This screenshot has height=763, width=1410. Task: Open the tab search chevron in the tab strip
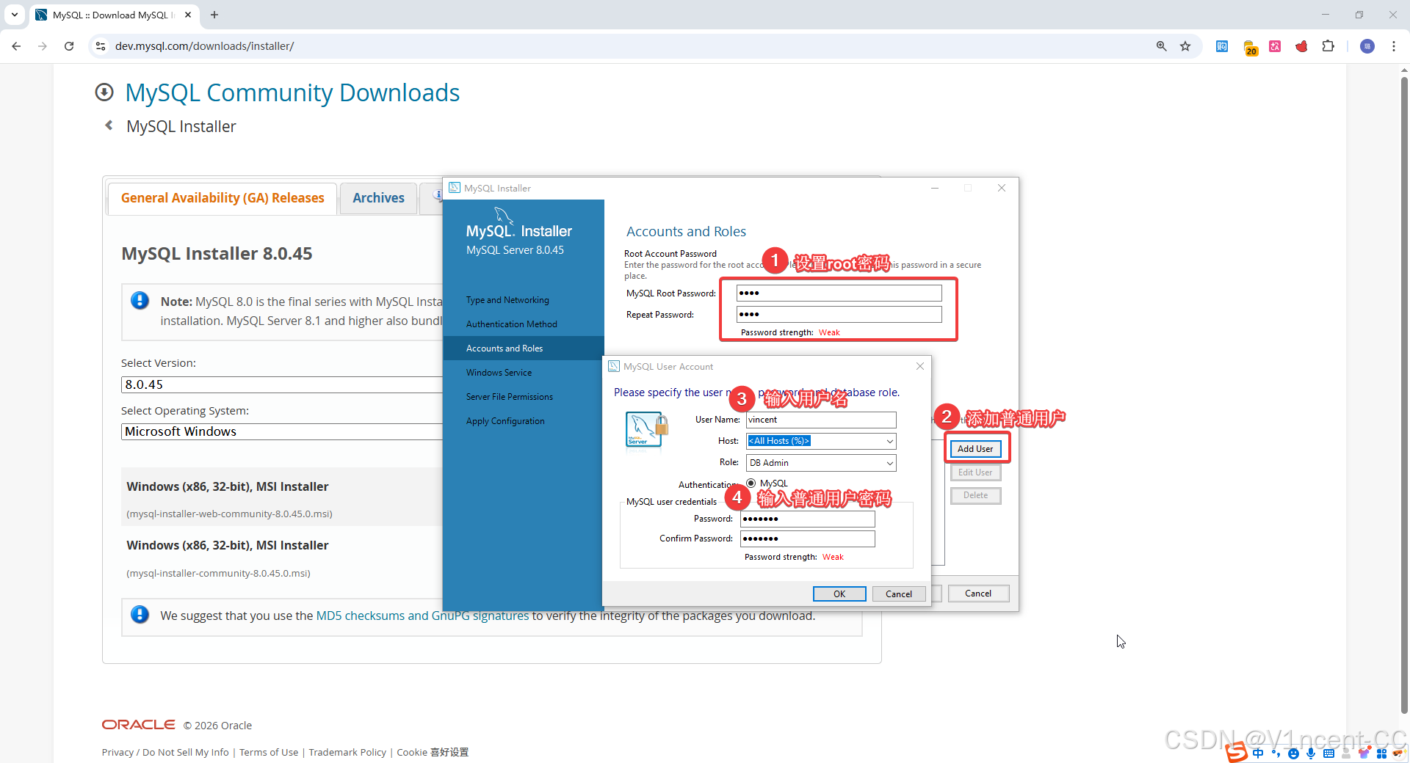[x=15, y=15]
